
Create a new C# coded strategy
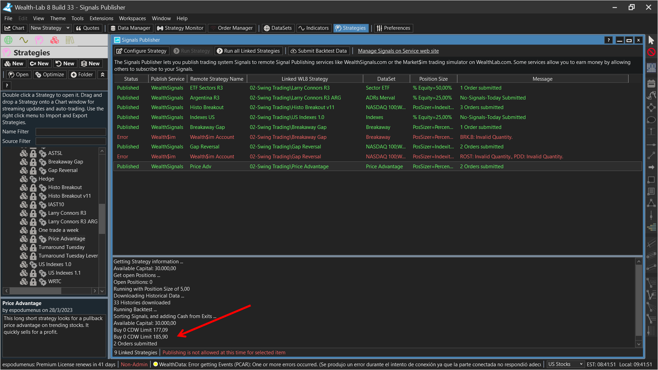pyautogui.click(x=39, y=63)
